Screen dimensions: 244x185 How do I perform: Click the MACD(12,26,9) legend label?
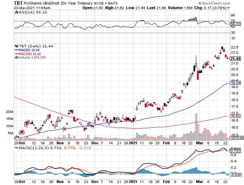point(34,148)
